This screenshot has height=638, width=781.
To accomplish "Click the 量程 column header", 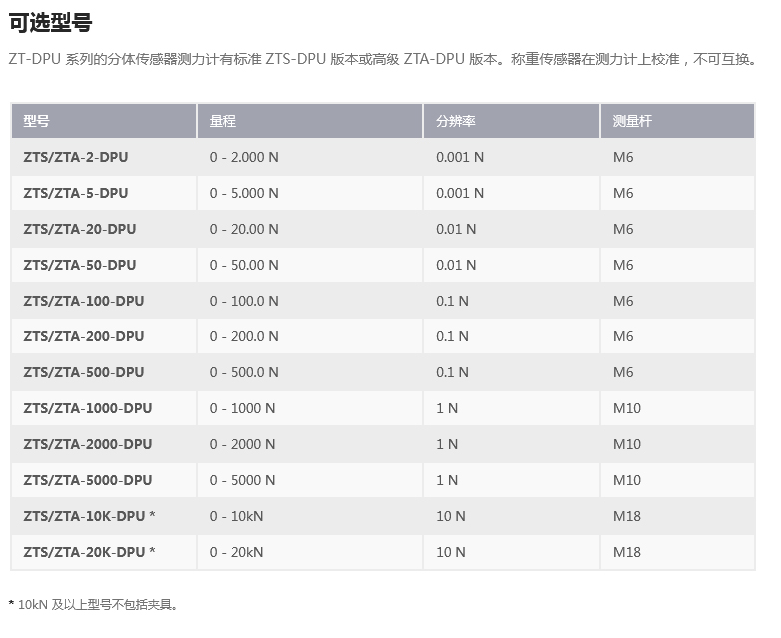I will (x=310, y=121).
